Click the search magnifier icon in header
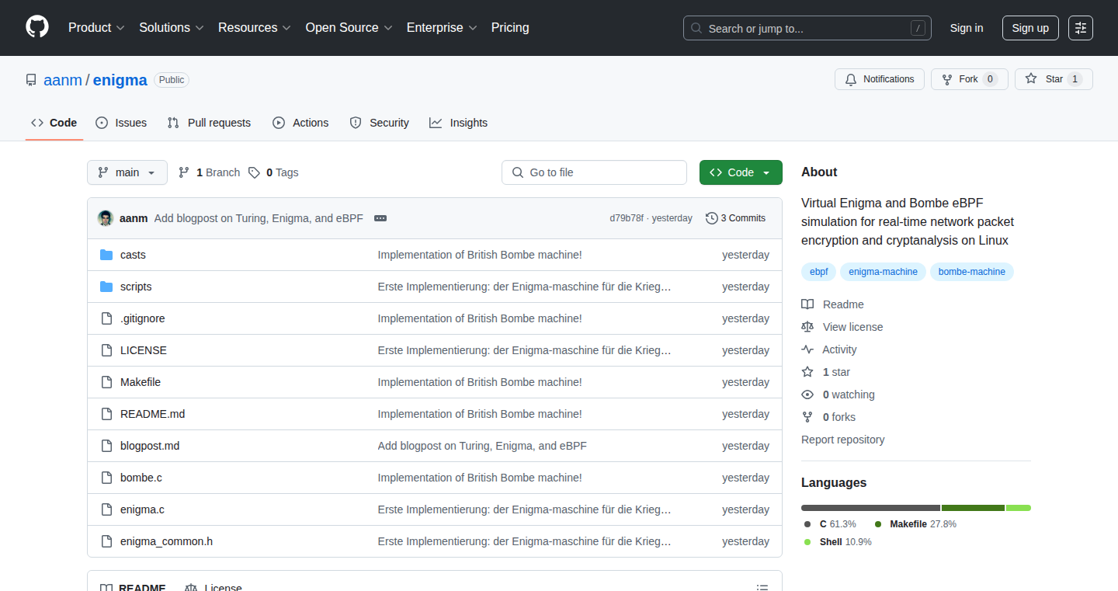Viewport: 1118px width, 591px height. pos(696,29)
